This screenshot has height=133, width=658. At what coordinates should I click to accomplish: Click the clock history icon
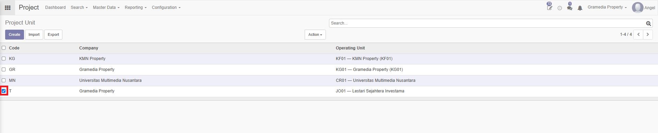click(560, 8)
